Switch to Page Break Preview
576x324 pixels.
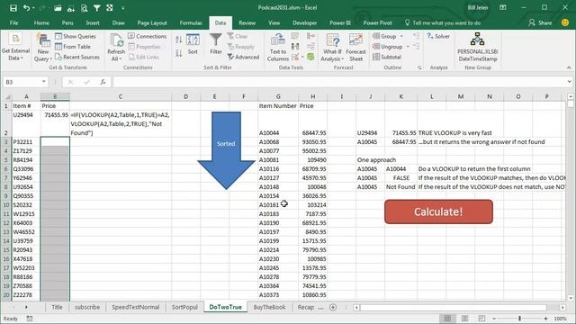481,319
